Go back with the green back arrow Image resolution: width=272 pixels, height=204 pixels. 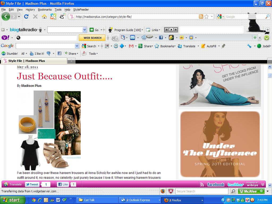[x=6, y=17]
